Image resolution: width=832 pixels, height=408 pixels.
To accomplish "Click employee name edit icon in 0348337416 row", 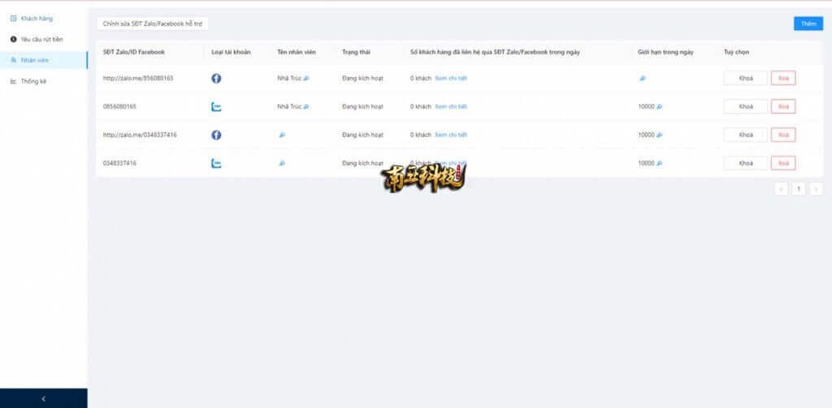I will tap(282, 163).
